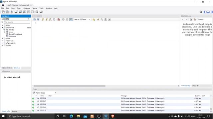
Task: Click the editor horizontal scrollbar thumb
Action: (70, 86)
